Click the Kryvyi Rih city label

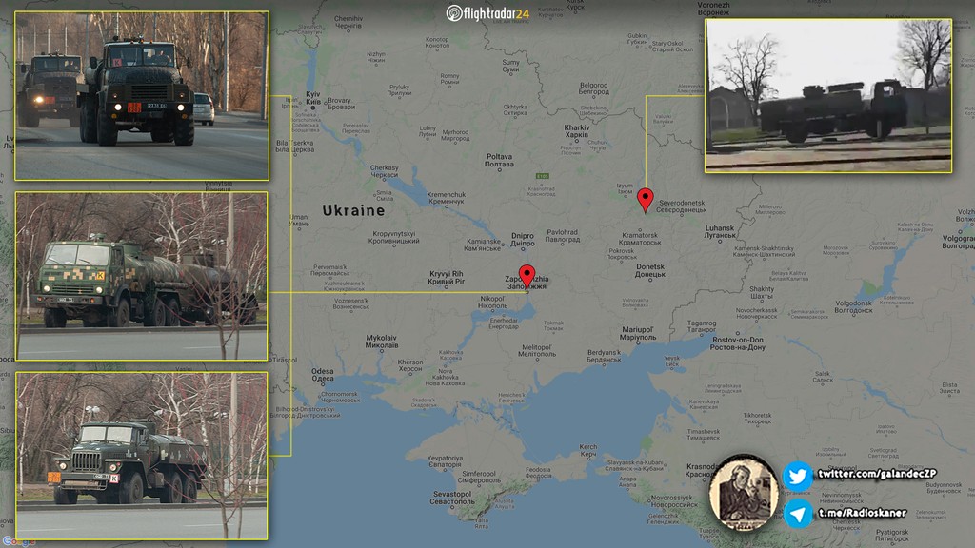click(x=447, y=277)
